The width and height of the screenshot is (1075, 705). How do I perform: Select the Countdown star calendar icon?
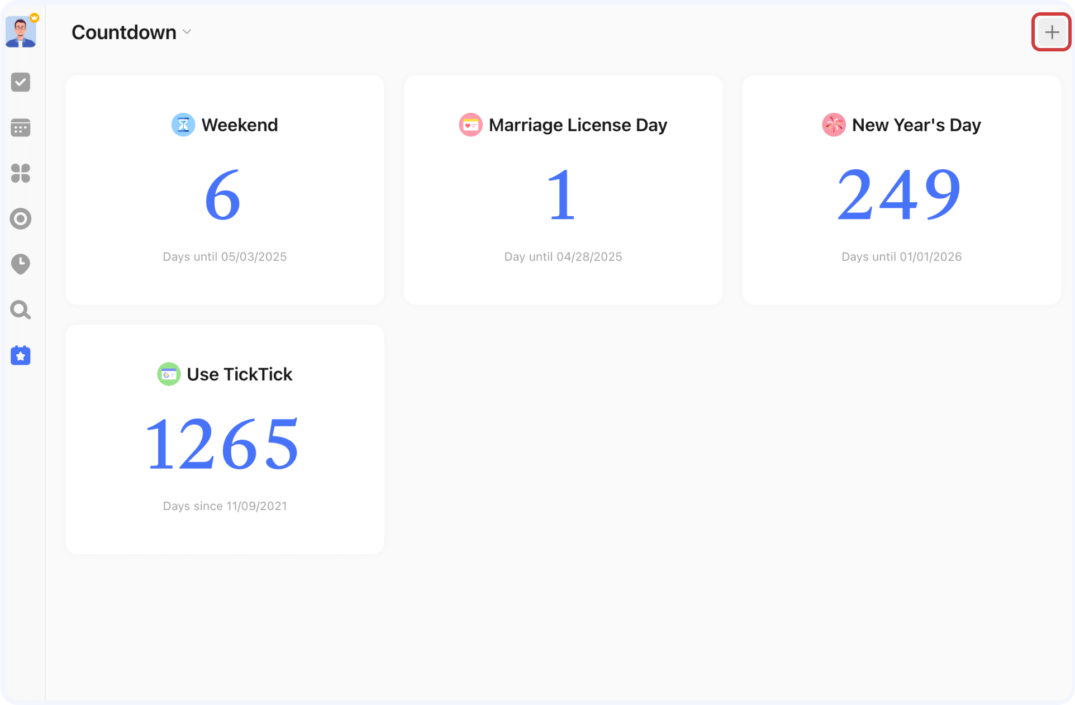coord(21,356)
